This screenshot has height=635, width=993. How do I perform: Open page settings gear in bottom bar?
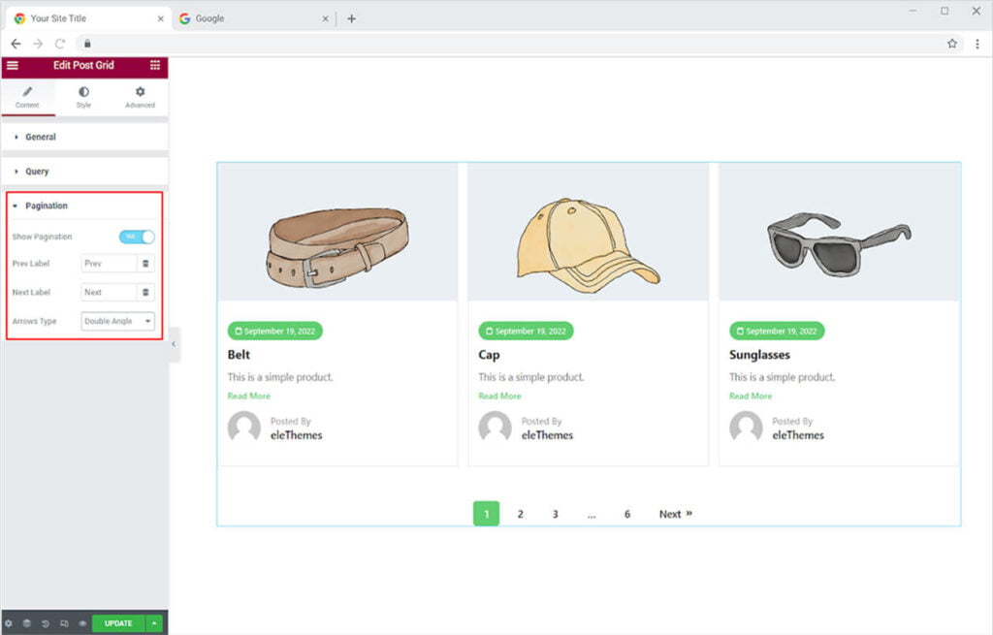pos(9,623)
